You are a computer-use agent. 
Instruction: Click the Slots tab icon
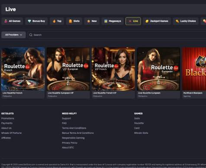(70, 21)
